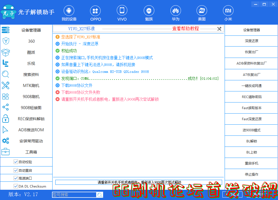Click the REC清除密码 button
This screenshot has width=278, height=200.
[x=251, y=97]
